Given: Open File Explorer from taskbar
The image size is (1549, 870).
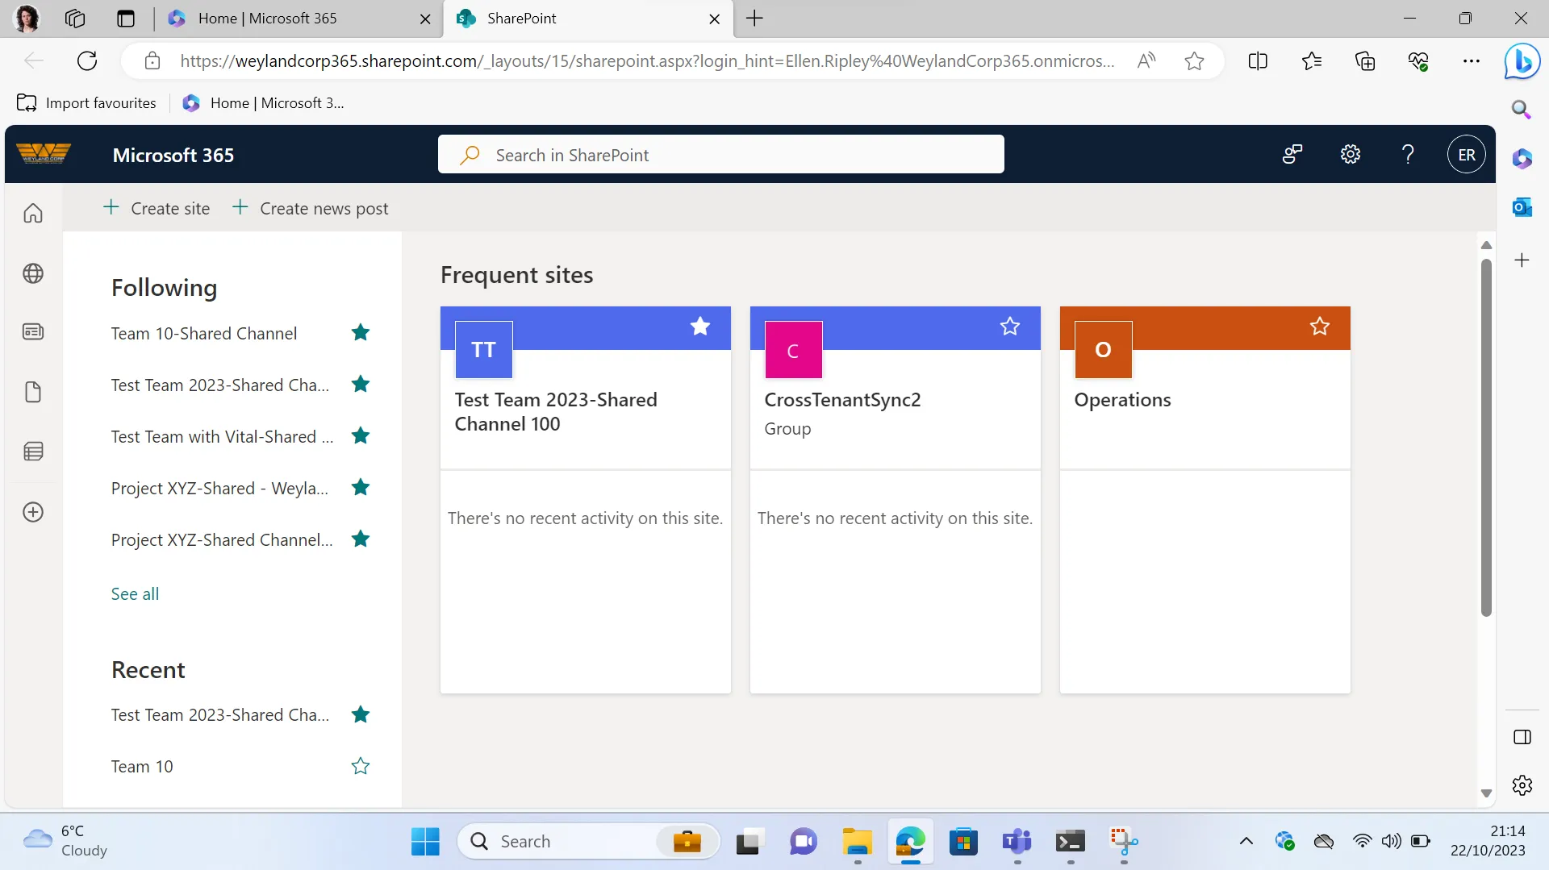Looking at the screenshot, I should 857,841.
